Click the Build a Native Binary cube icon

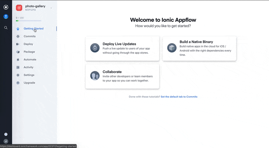(x=172, y=48)
